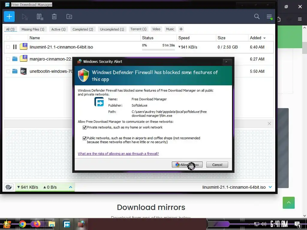Click download speed 941 KB/s in status bar
Screen dimensions: 307x230
pyautogui.click(x=28, y=187)
